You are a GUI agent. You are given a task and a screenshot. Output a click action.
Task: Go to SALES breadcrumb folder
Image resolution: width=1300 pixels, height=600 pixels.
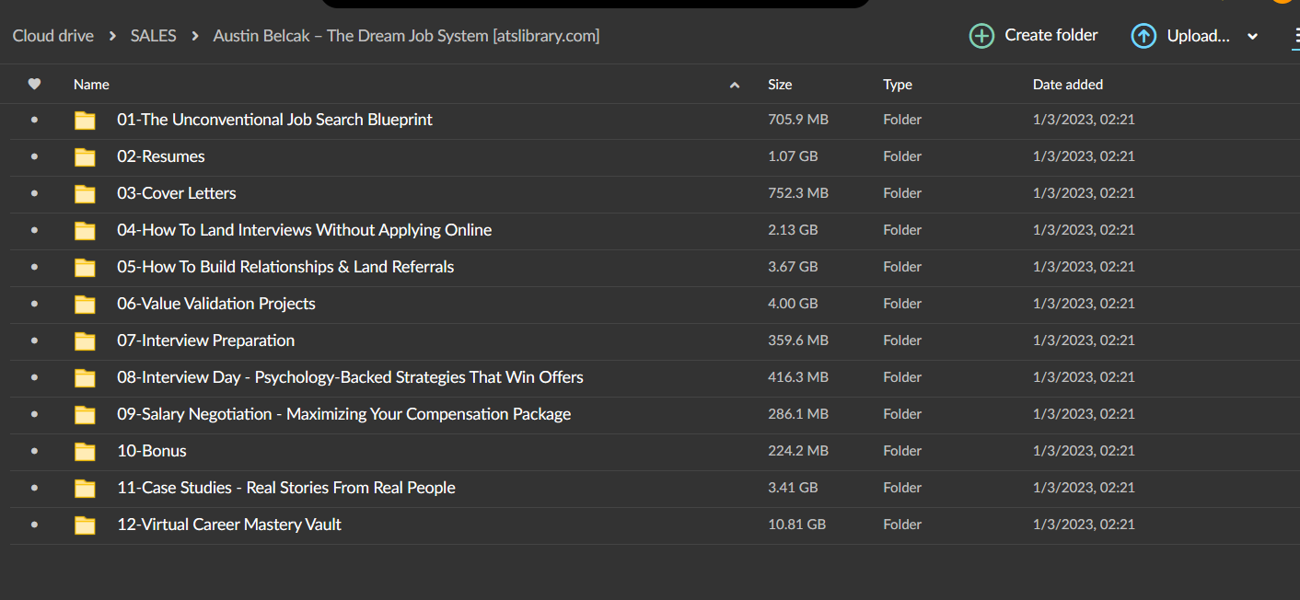pyautogui.click(x=153, y=36)
